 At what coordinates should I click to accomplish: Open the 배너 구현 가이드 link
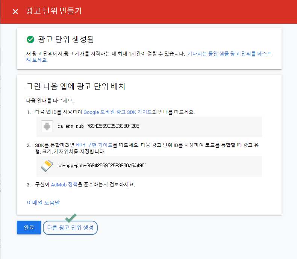(94, 145)
